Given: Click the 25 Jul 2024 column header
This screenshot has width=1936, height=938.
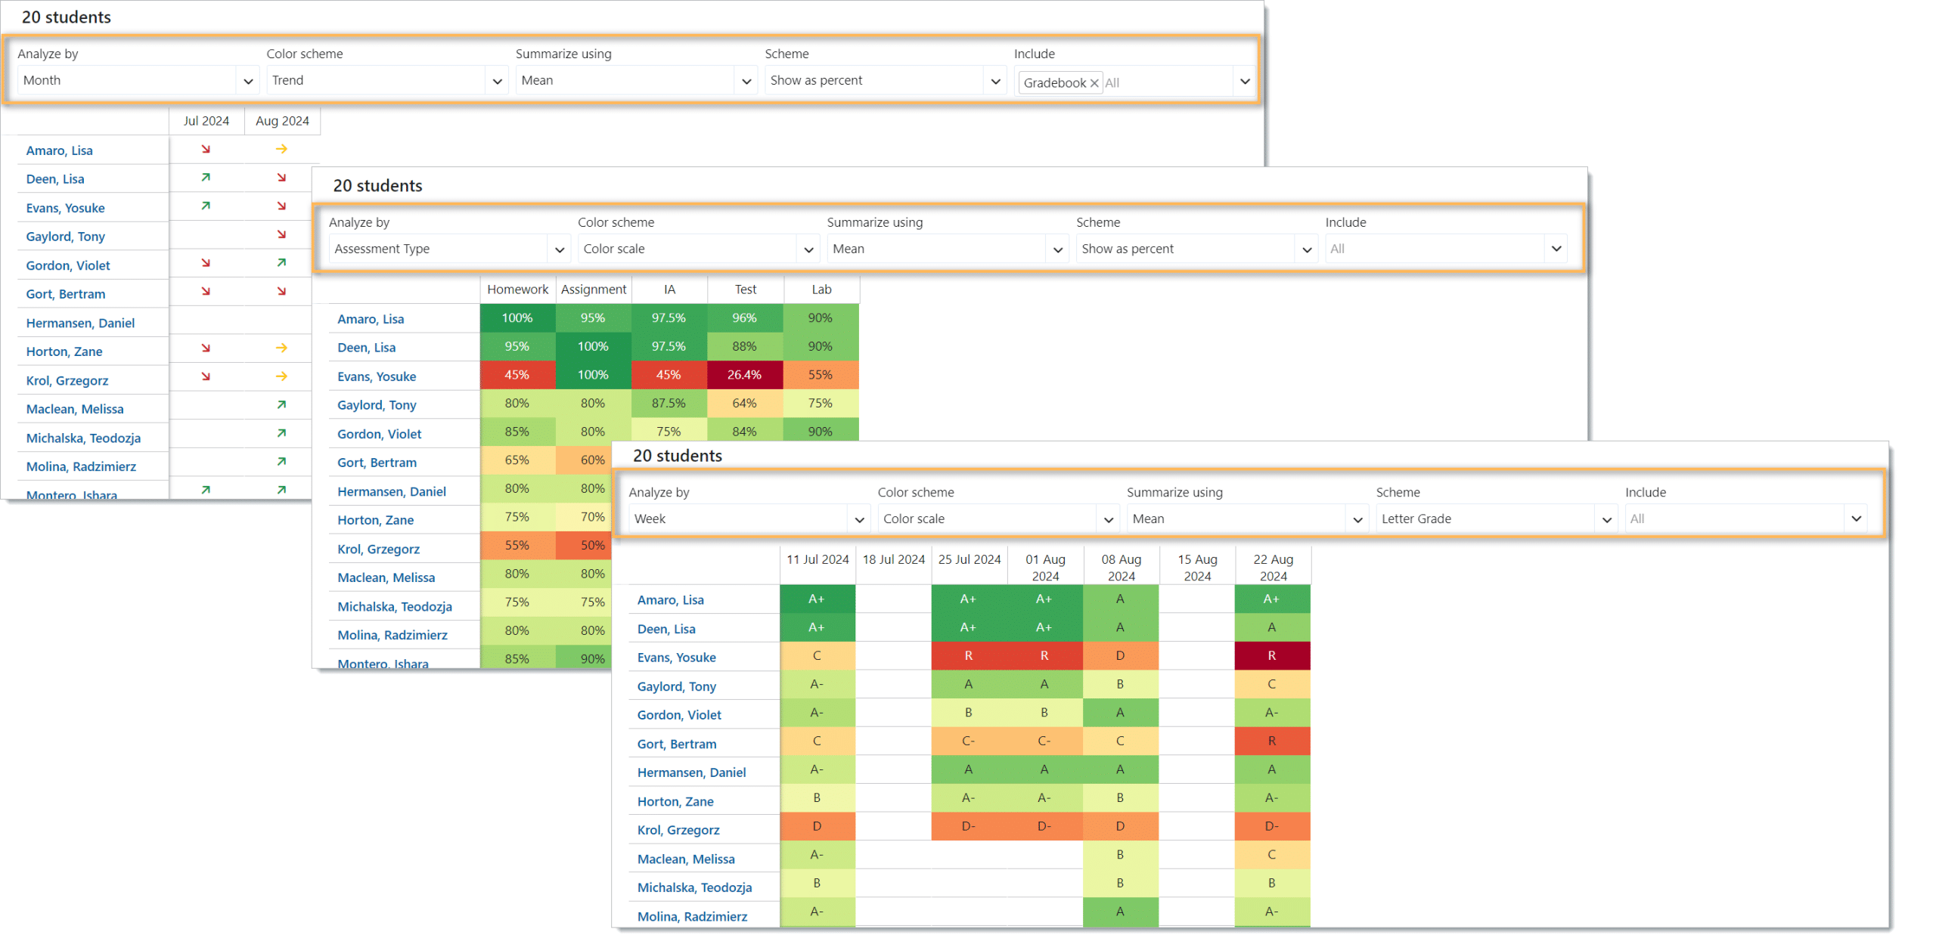Looking at the screenshot, I should point(969,559).
